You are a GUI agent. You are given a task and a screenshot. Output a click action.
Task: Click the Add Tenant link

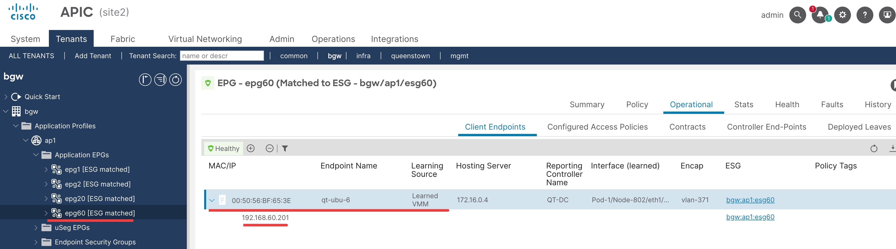coord(93,56)
